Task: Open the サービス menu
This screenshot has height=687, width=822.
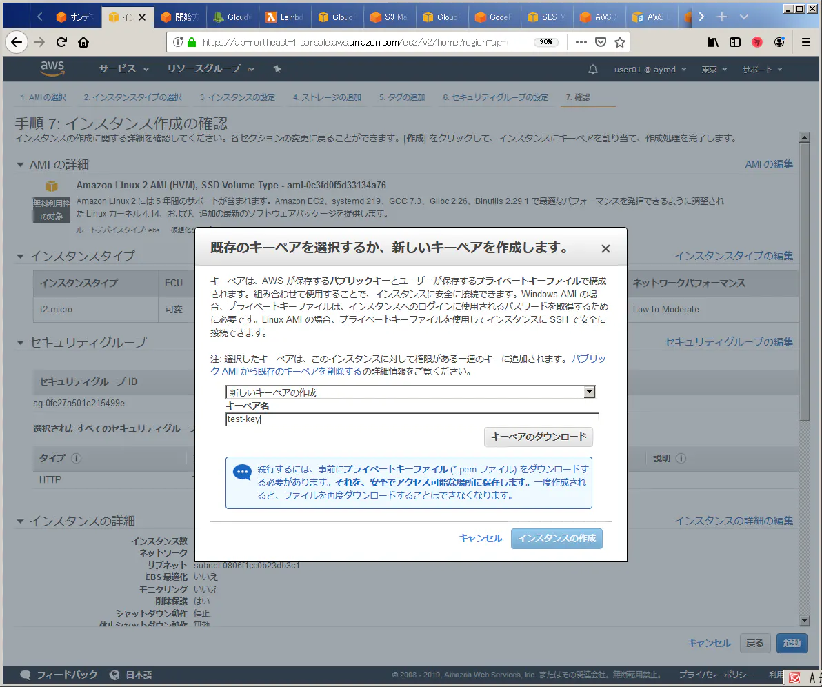Action: click(123, 69)
